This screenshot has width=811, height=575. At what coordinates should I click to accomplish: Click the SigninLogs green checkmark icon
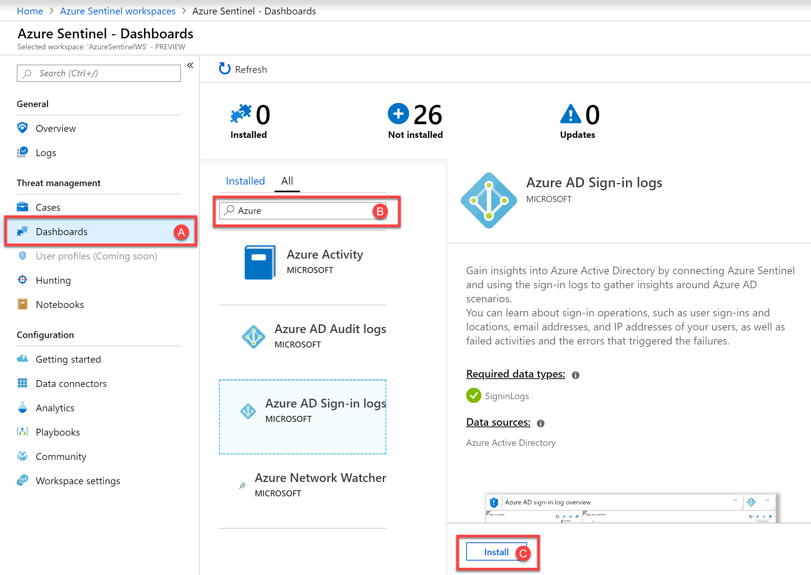pyautogui.click(x=474, y=395)
